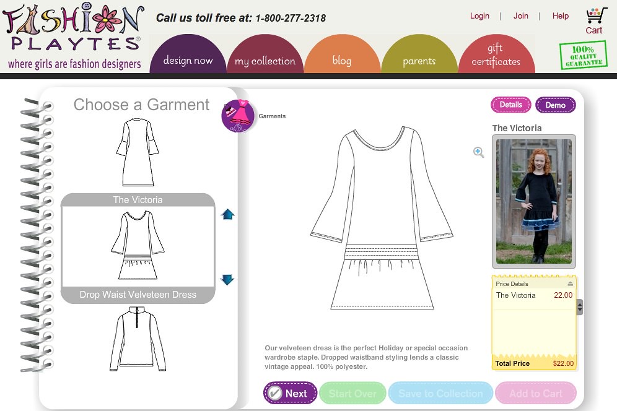Collapse the Price Details panel

click(x=571, y=283)
